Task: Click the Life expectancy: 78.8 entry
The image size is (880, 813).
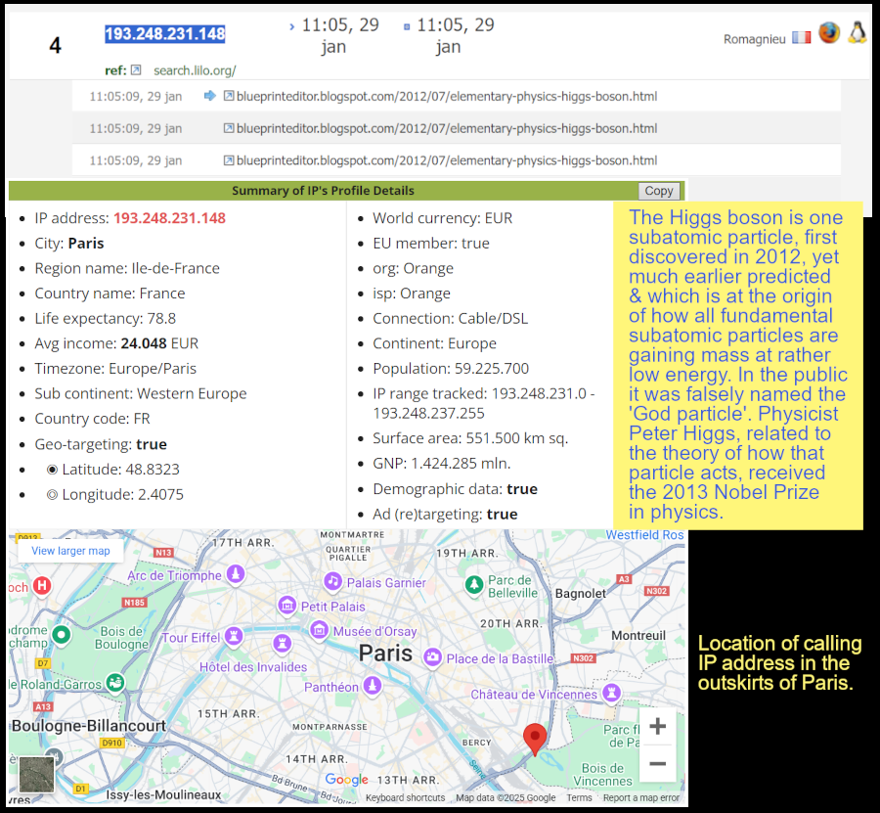Action: coord(105,318)
